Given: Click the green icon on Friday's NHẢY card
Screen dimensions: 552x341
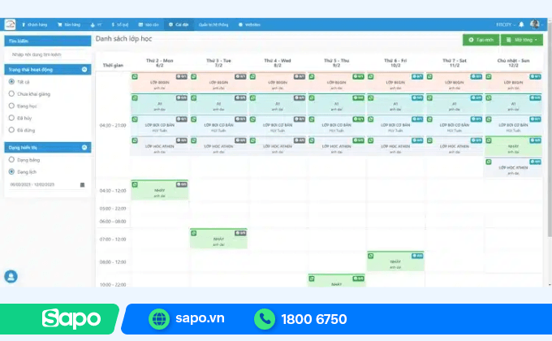Looking at the screenshot, I should [x=371, y=256].
